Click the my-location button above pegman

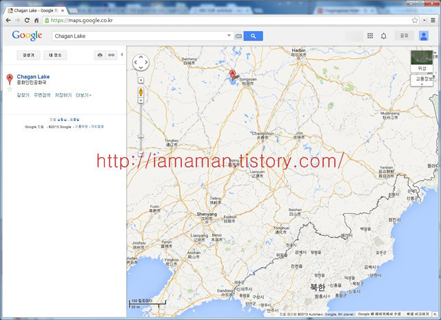(141, 81)
